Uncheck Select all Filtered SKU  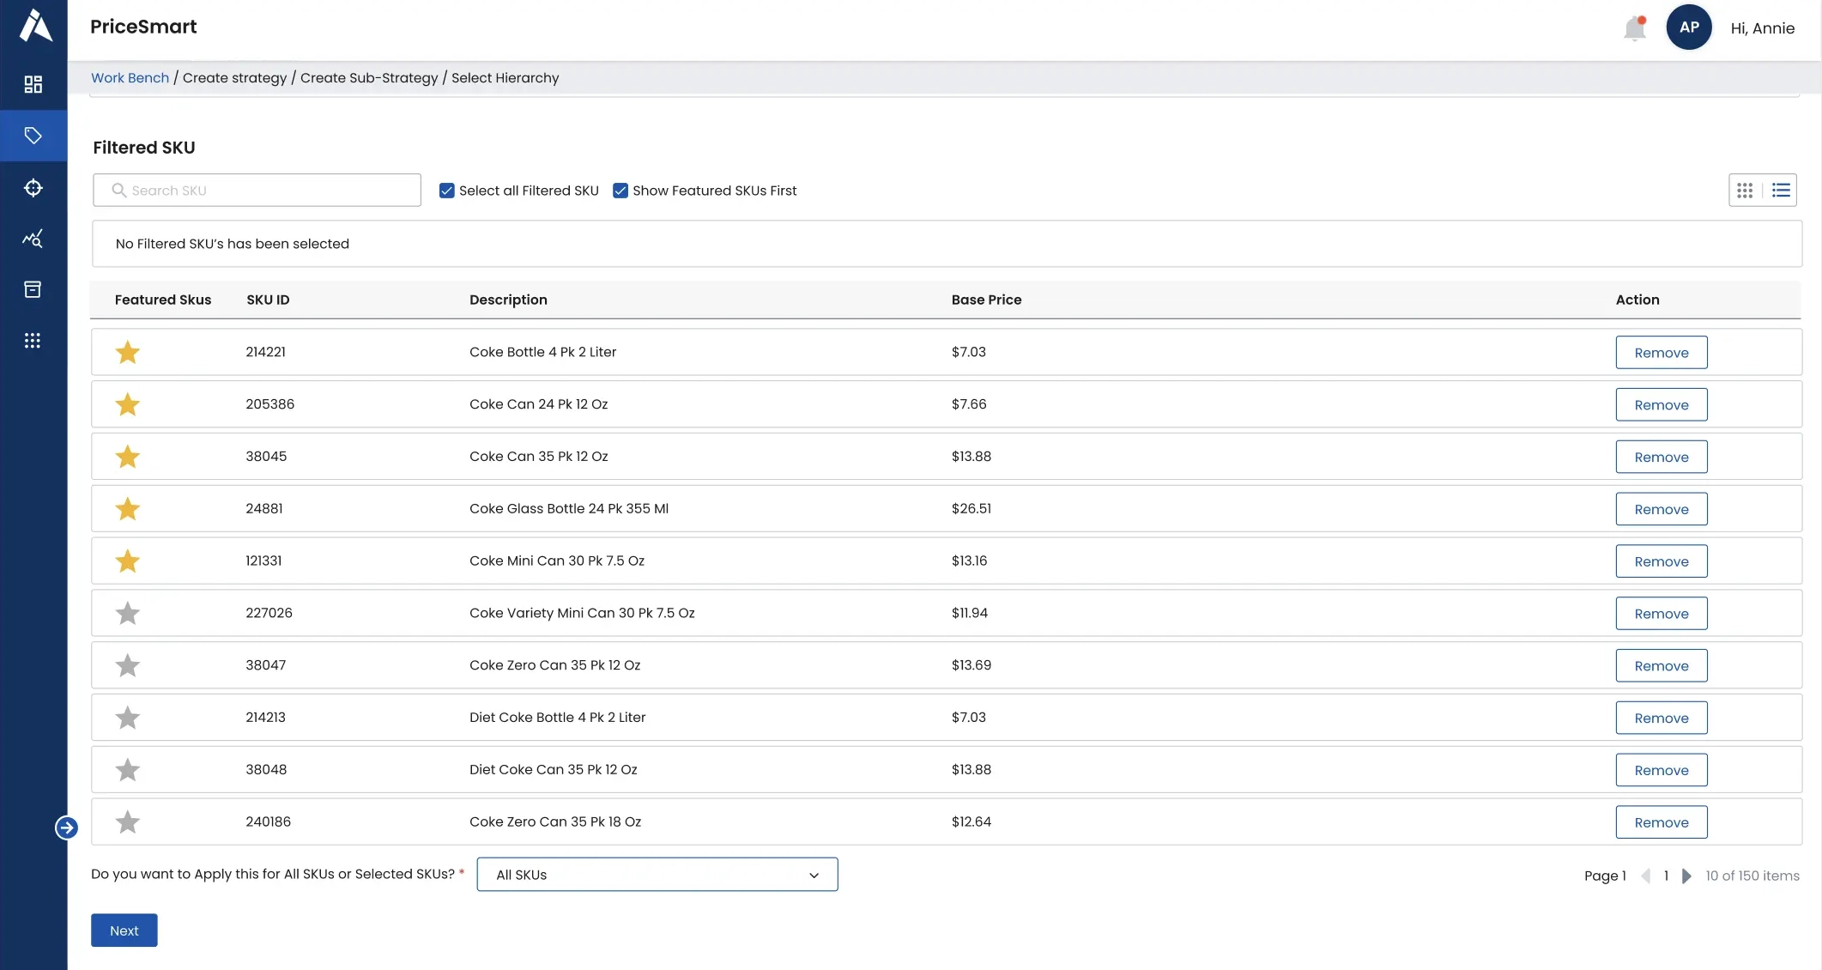click(447, 191)
